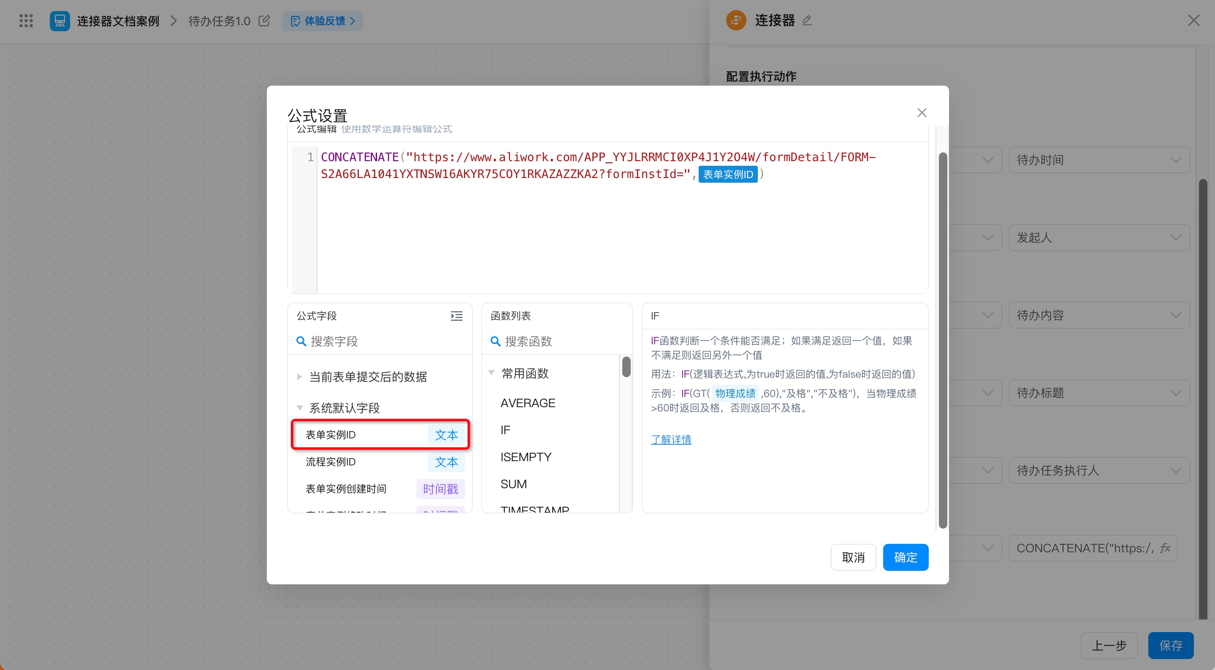Confirm the formula with 确定
Viewport: 1215px width, 670px height.
coord(905,557)
